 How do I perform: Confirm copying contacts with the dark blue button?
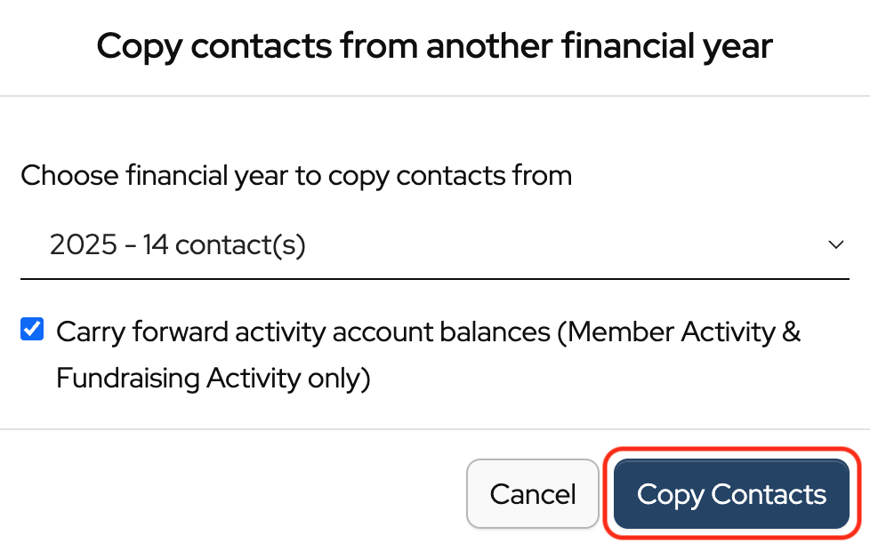[731, 494]
